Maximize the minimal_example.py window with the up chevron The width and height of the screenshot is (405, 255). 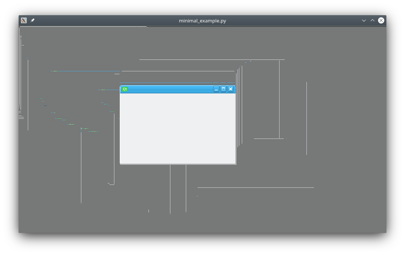(x=373, y=20)
